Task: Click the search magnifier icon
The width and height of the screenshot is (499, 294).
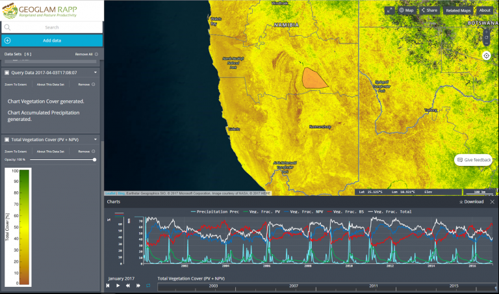Action: 7,27
